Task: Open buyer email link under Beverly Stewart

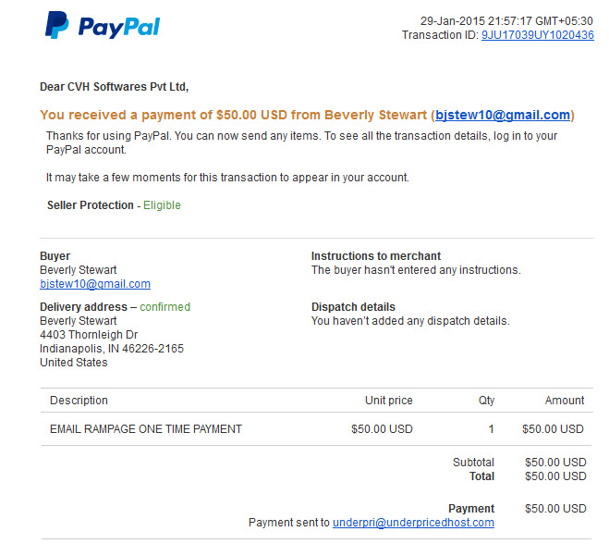Action: pos(95,284)
